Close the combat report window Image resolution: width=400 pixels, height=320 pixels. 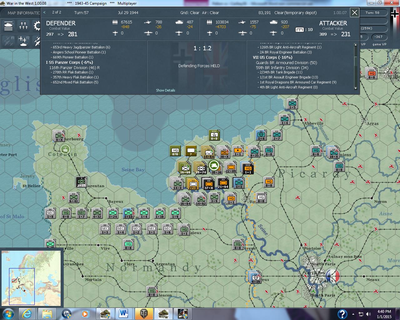click(x=354, y=12)
